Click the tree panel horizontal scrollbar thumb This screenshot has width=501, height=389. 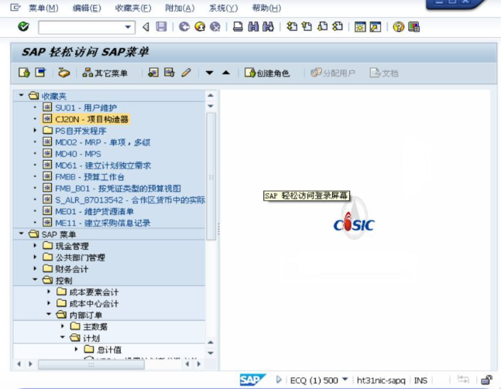click(91, 364)
